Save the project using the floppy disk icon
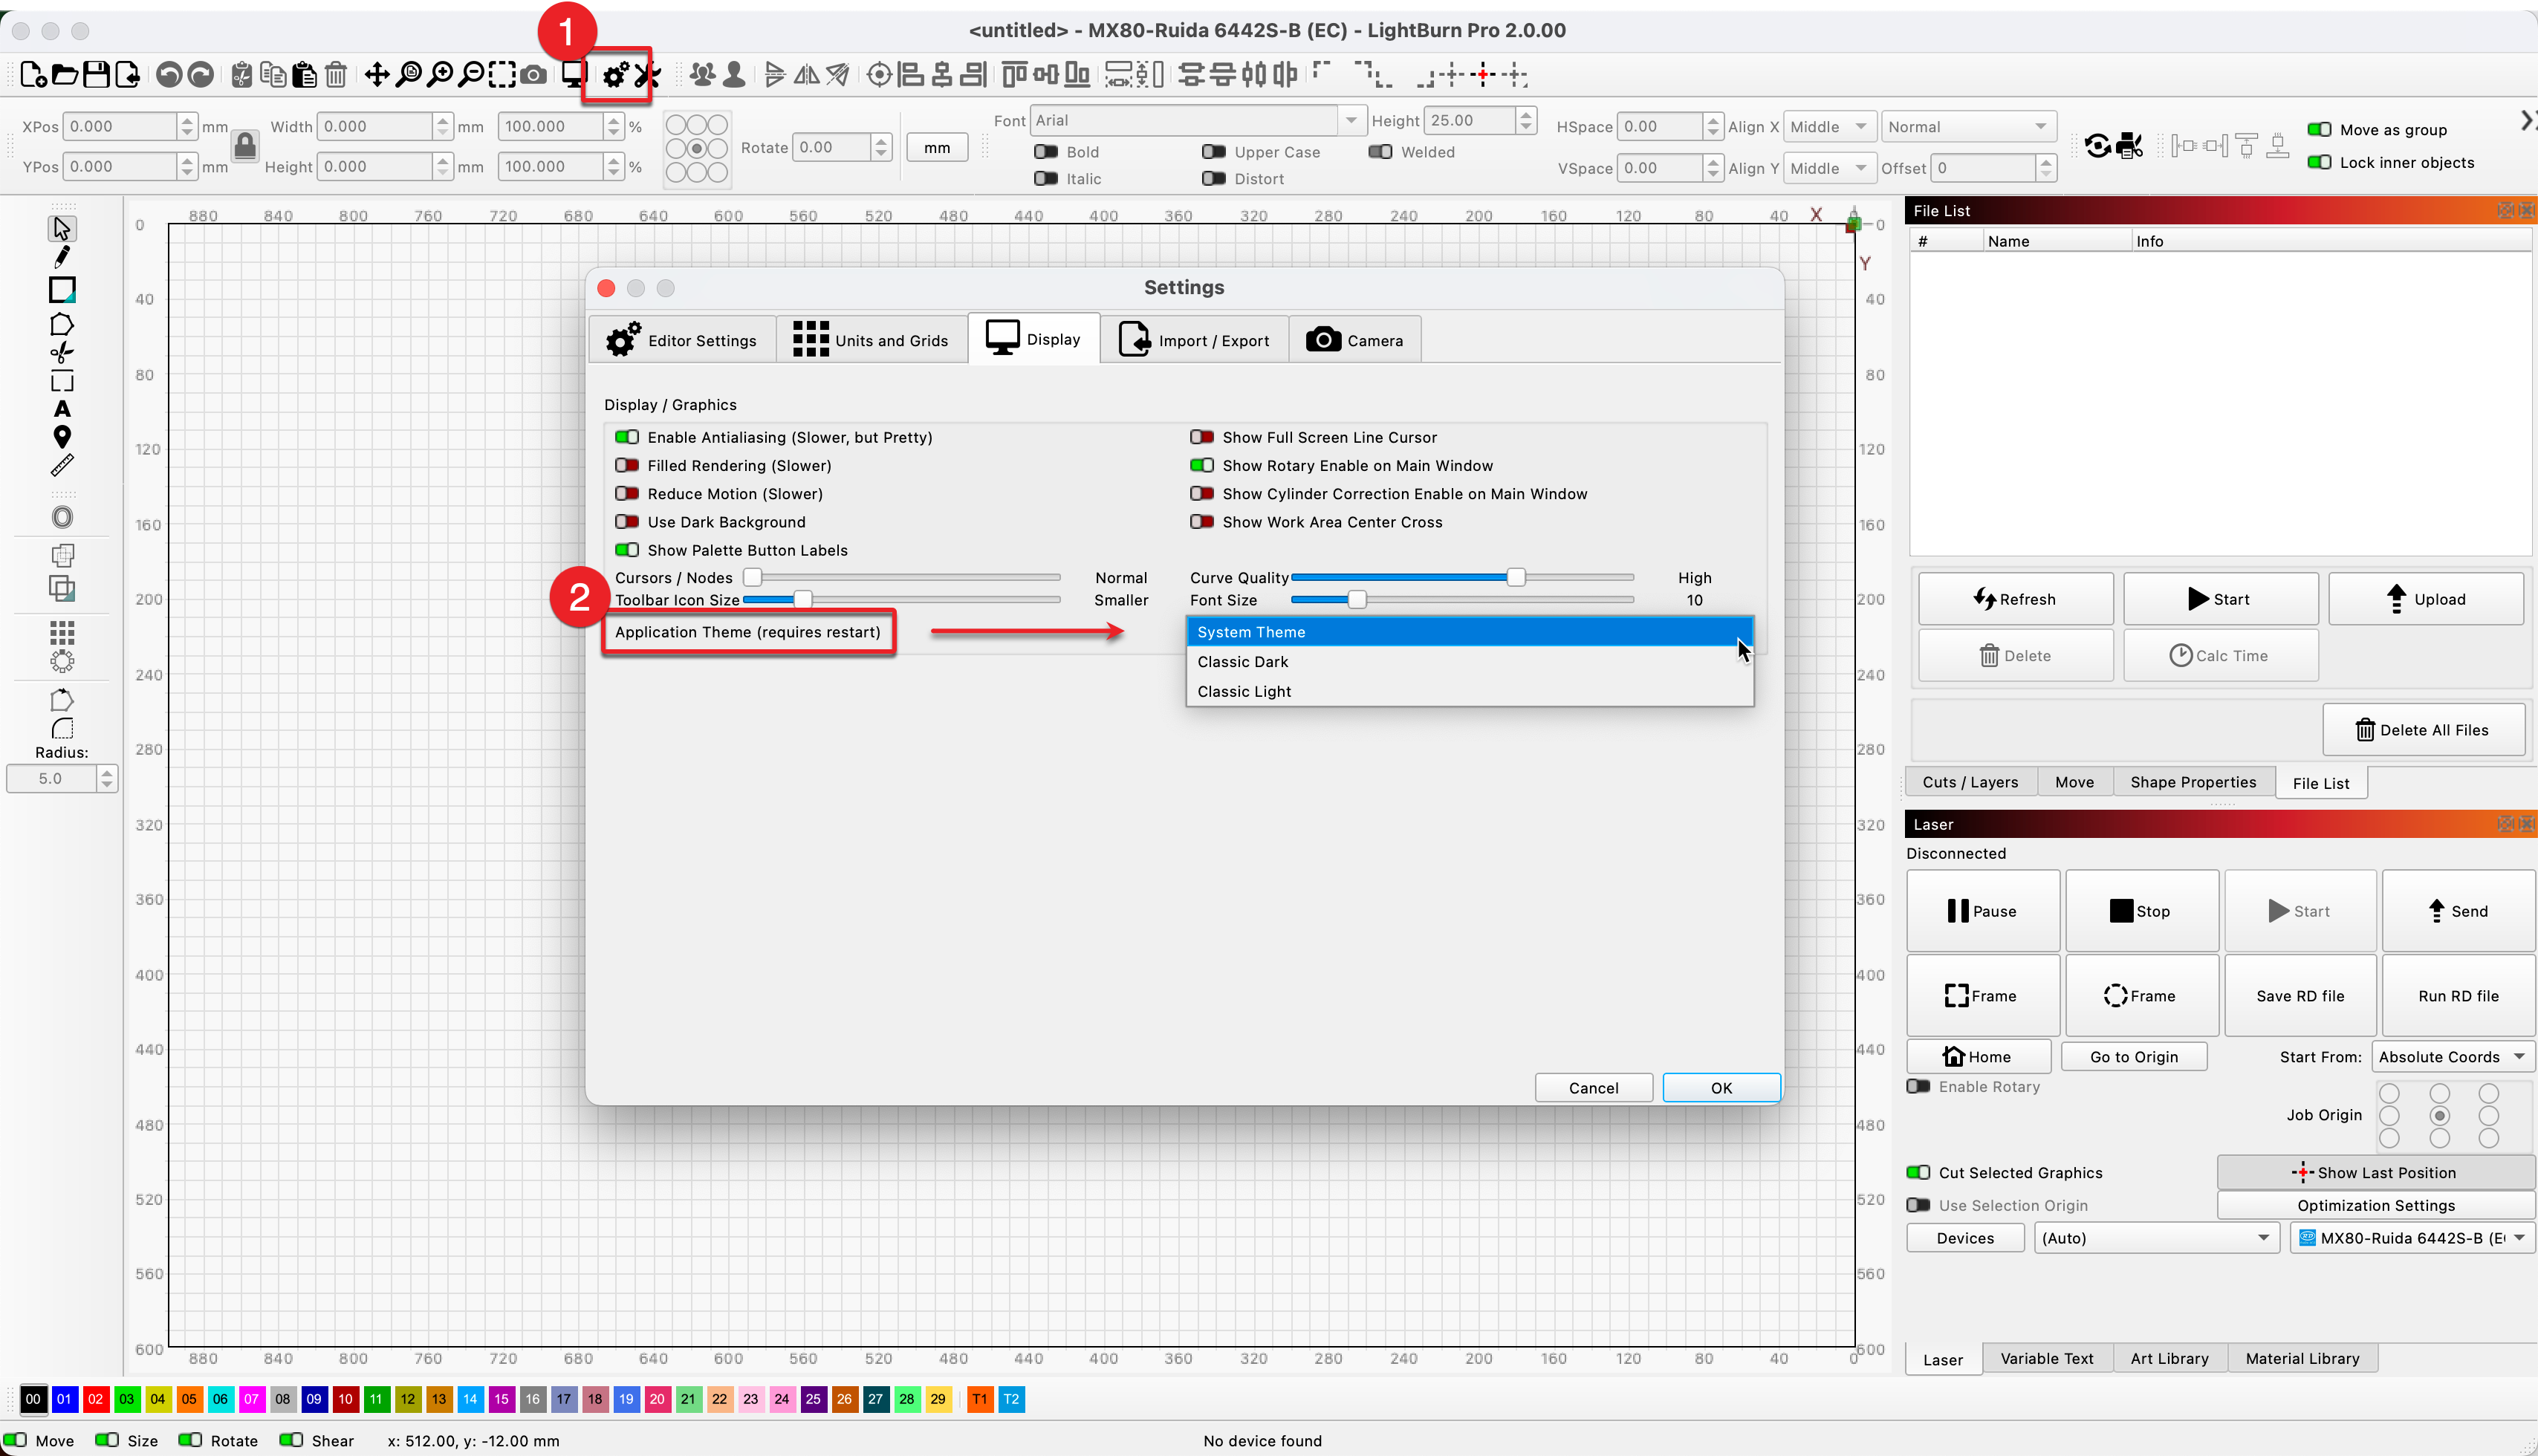 click(96, 75)
